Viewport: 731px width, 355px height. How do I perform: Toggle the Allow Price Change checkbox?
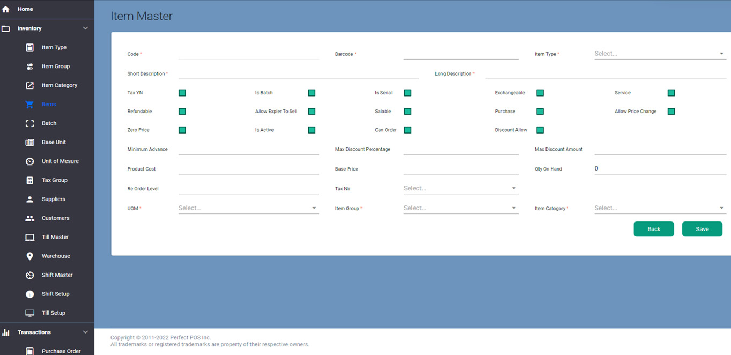click(671, 112)
